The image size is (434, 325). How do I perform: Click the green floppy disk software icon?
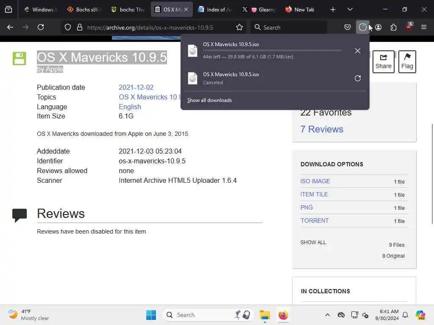coord(19,58)
